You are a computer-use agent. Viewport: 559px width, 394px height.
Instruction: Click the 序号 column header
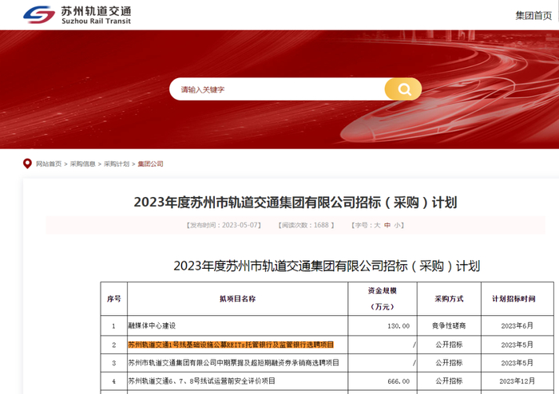coord(113,298)
